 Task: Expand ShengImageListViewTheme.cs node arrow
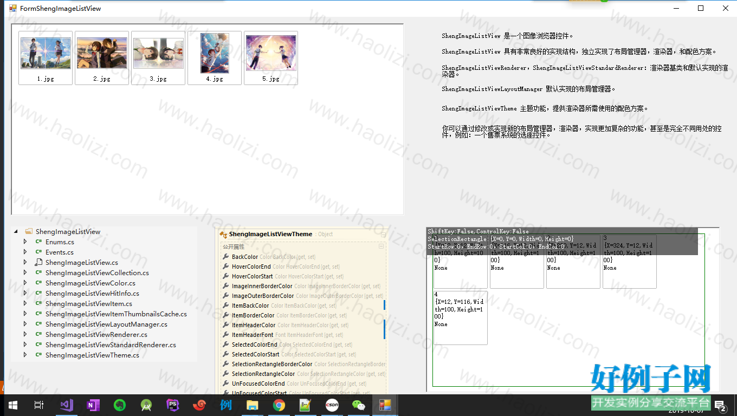(x=25, y=355)
